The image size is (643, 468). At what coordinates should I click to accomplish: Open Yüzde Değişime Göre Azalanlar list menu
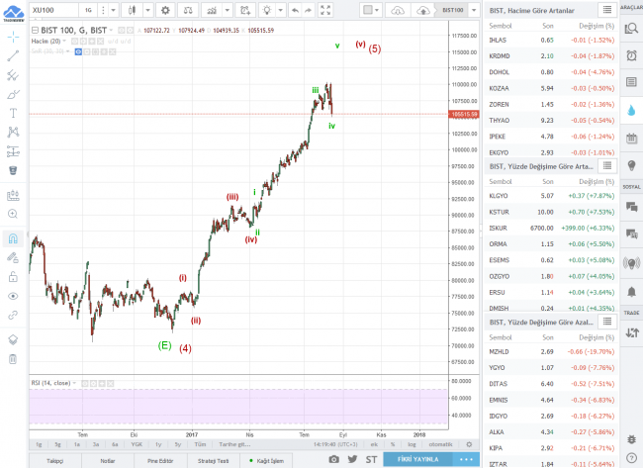[x=607, y=322]
